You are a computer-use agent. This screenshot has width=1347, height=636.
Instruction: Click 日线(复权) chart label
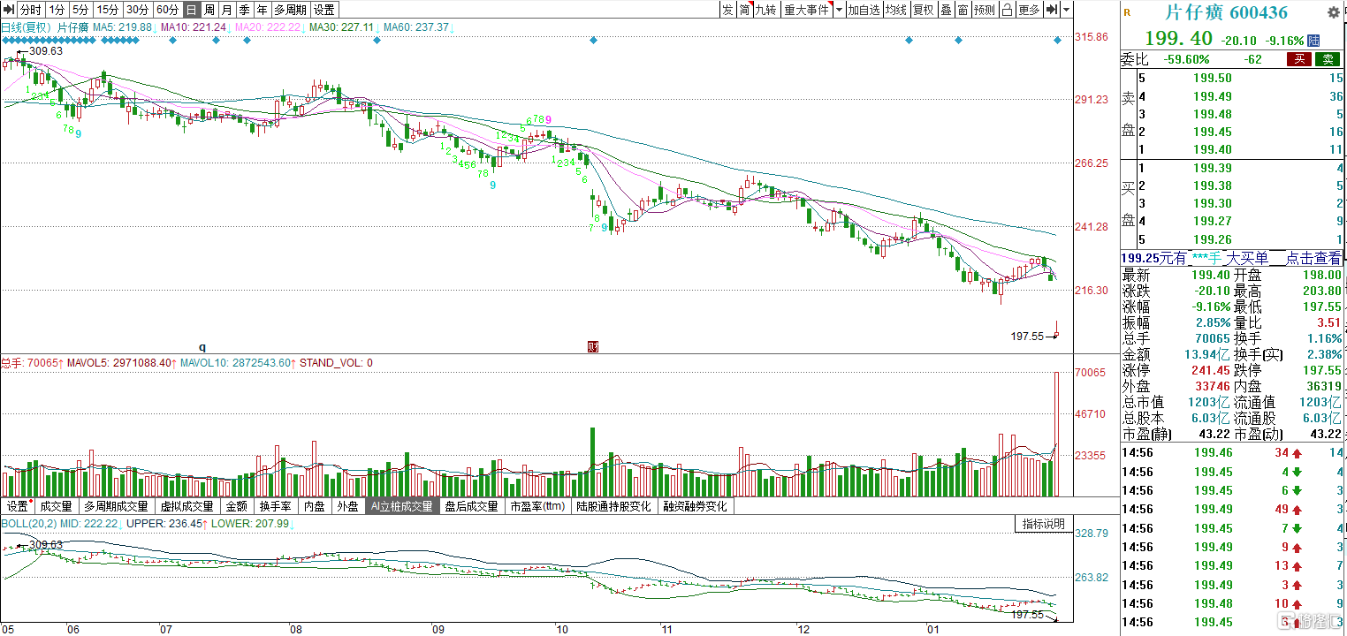(x=27, y=27)
